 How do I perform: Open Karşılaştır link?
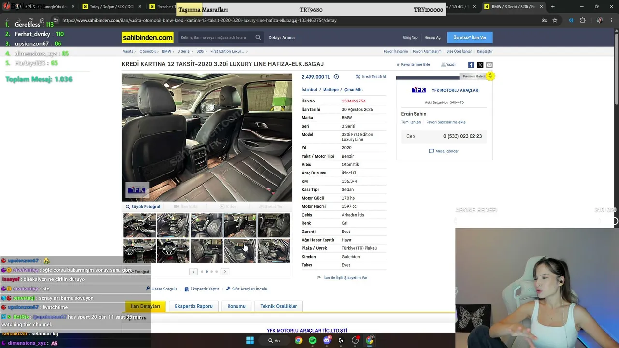click(x=485, y=51)
